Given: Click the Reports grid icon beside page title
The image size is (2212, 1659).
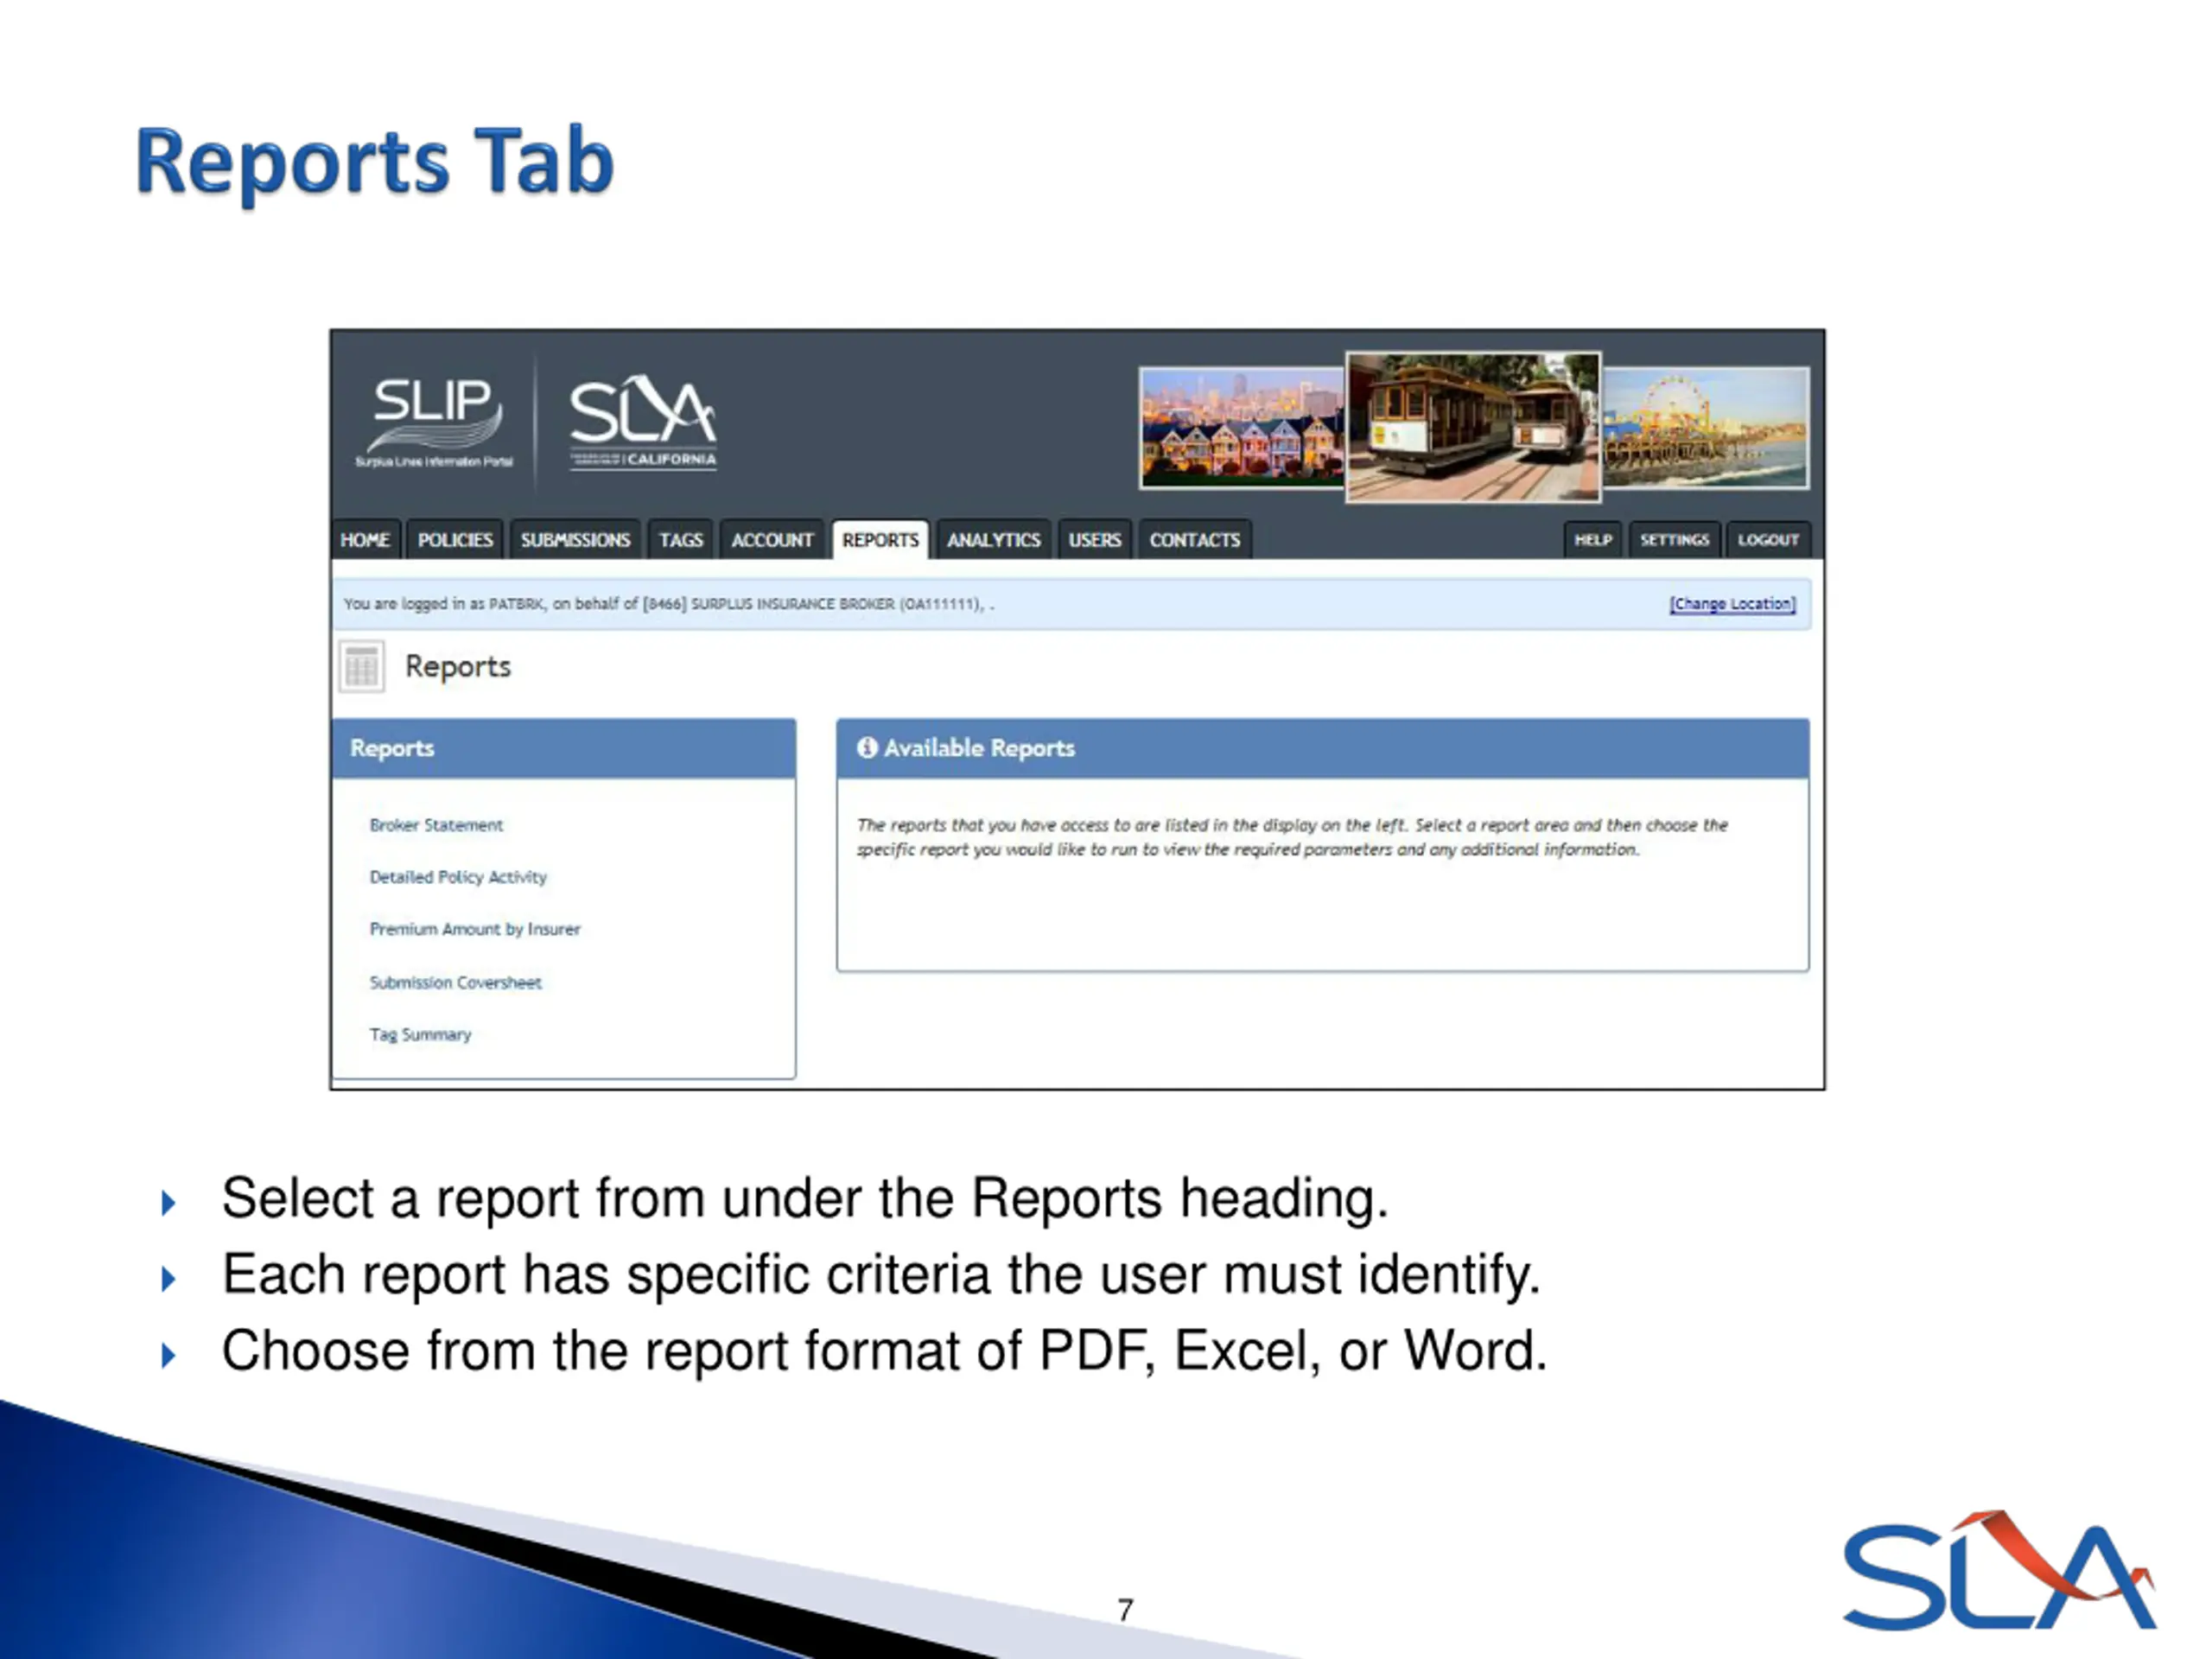Looking at the screenshot, I should point(361,666).
